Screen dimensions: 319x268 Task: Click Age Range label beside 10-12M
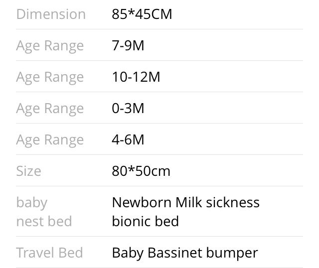point(50,77)
